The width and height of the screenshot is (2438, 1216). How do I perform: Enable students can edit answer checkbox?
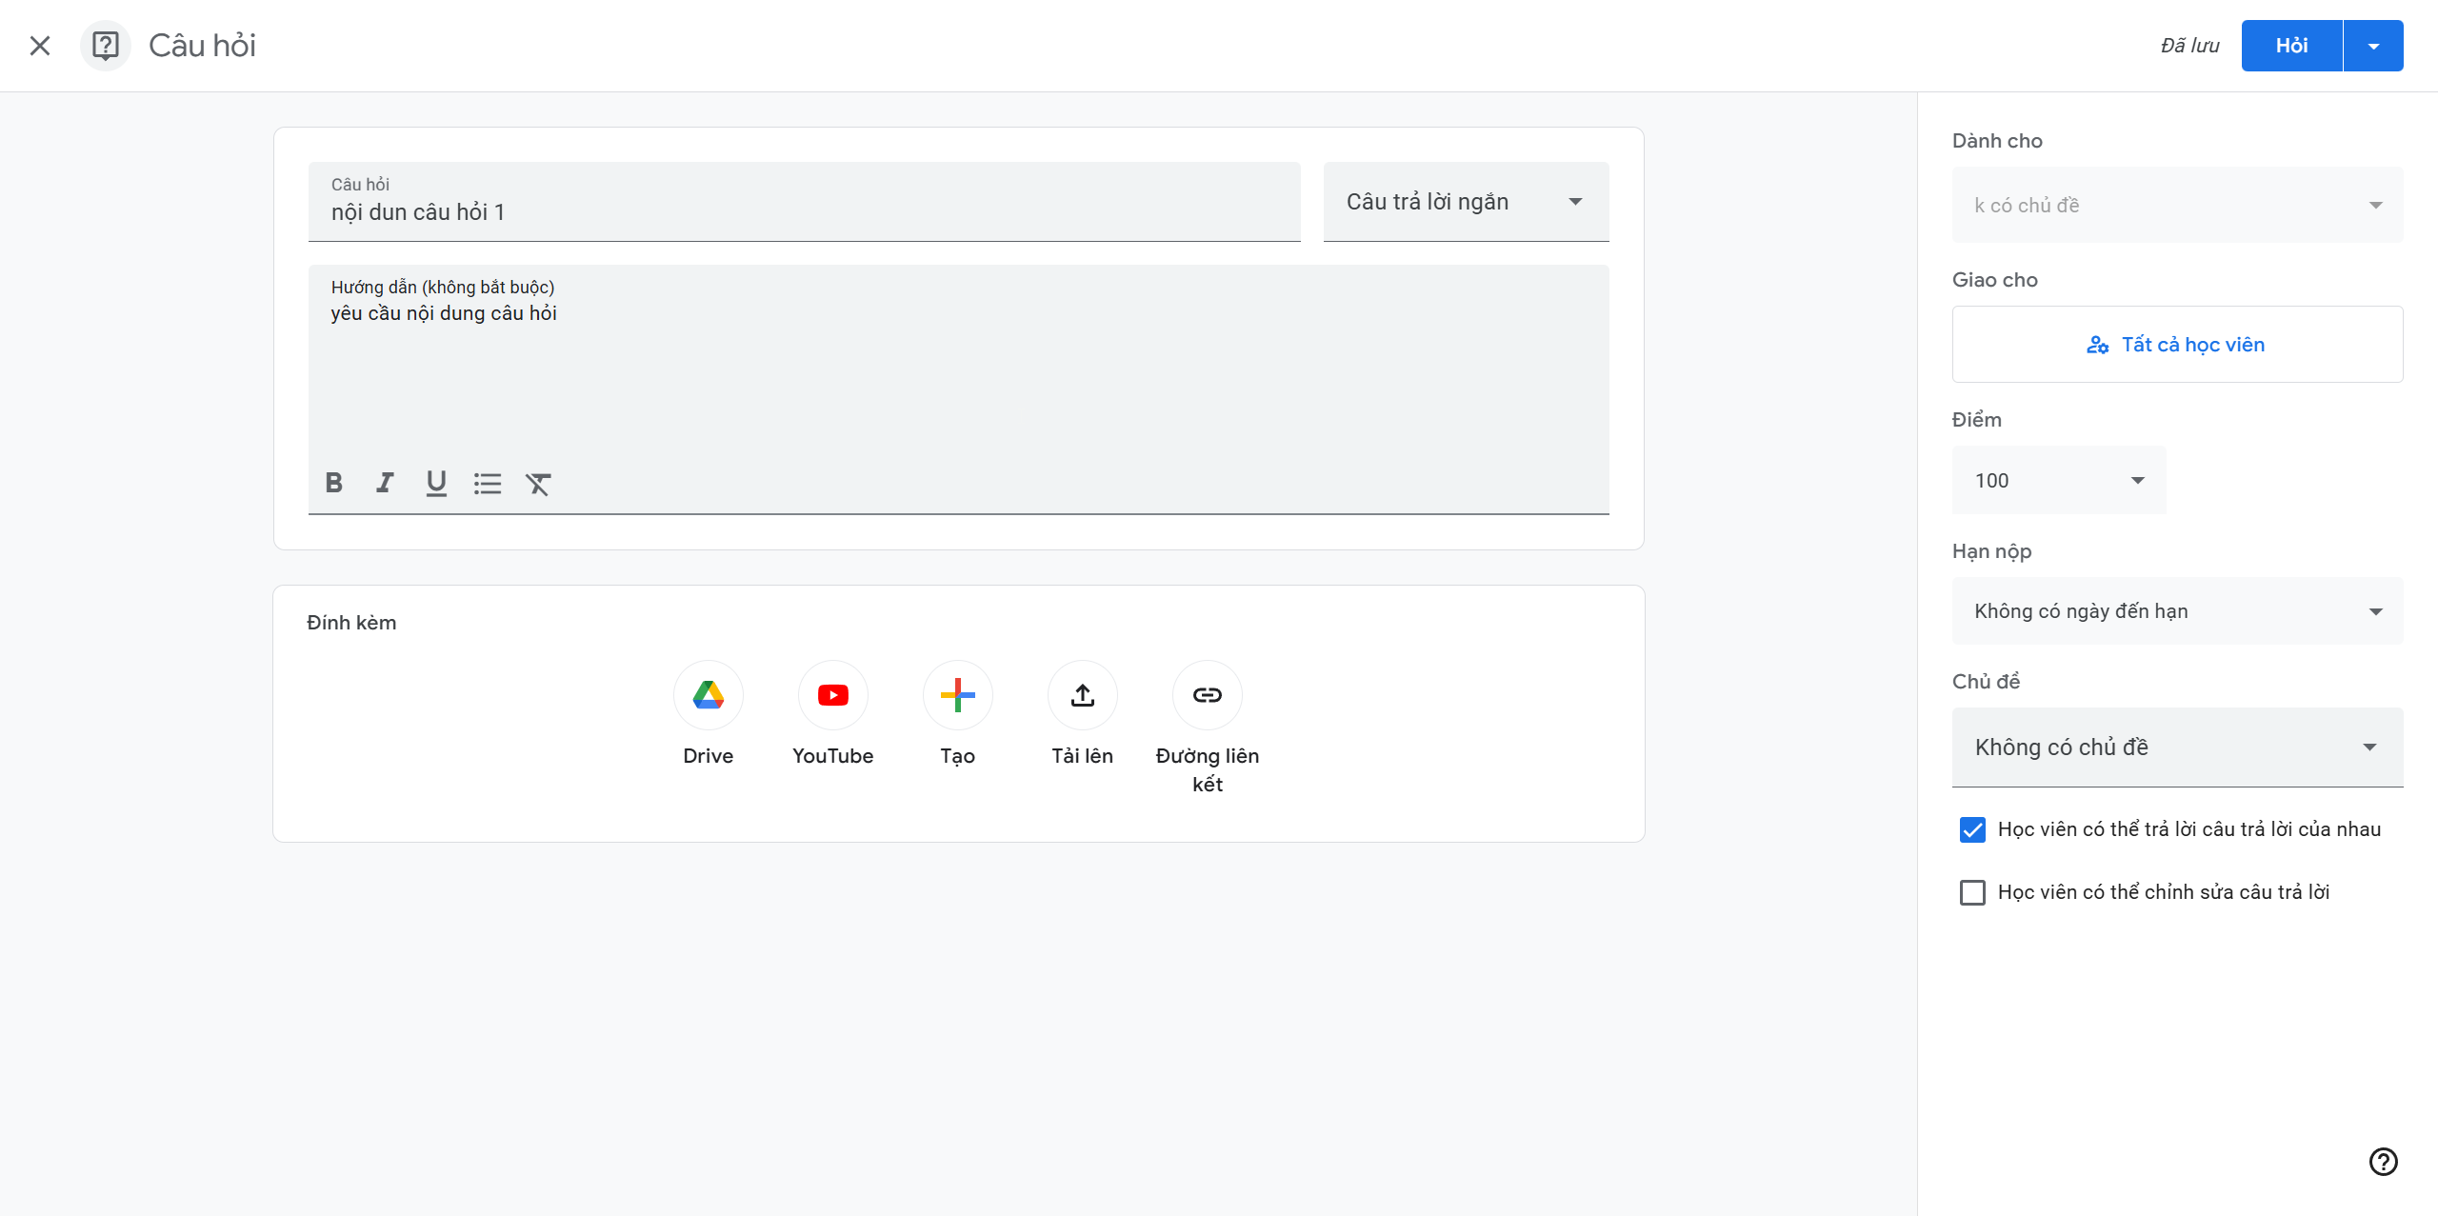[1972, 892]
